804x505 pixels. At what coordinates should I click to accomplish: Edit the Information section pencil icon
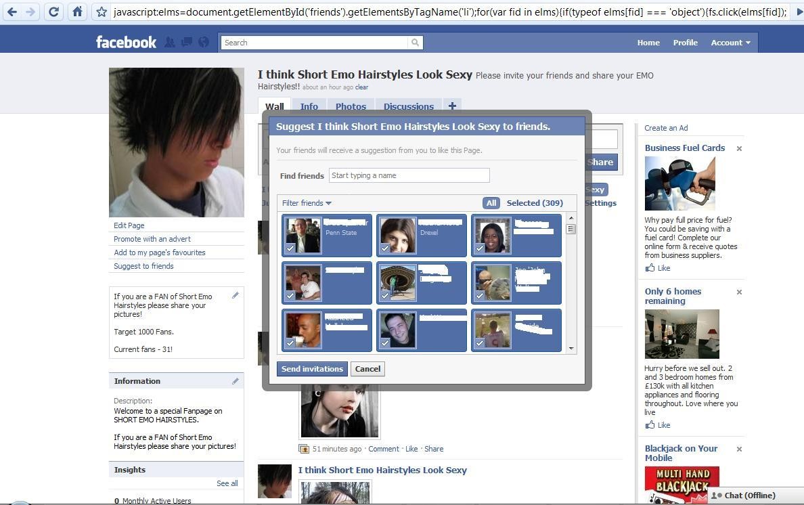[x=236, y=381]
